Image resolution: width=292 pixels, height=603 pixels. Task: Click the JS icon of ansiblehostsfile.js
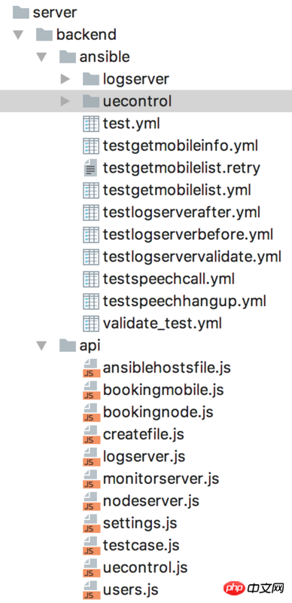(x=92, y=368)
